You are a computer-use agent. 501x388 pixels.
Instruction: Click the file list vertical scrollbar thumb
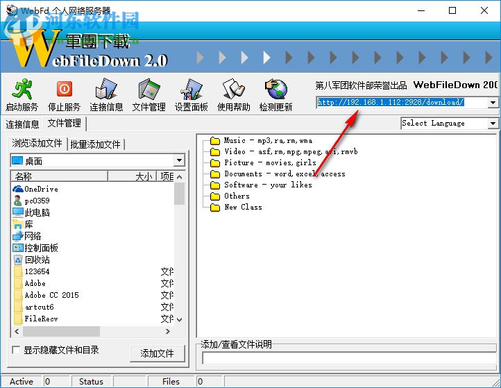point(180,194)
